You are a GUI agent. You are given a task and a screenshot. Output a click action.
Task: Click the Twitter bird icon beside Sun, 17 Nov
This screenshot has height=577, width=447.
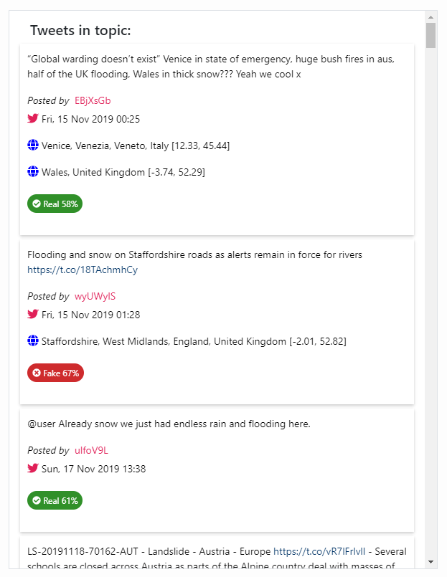point(33,468)
